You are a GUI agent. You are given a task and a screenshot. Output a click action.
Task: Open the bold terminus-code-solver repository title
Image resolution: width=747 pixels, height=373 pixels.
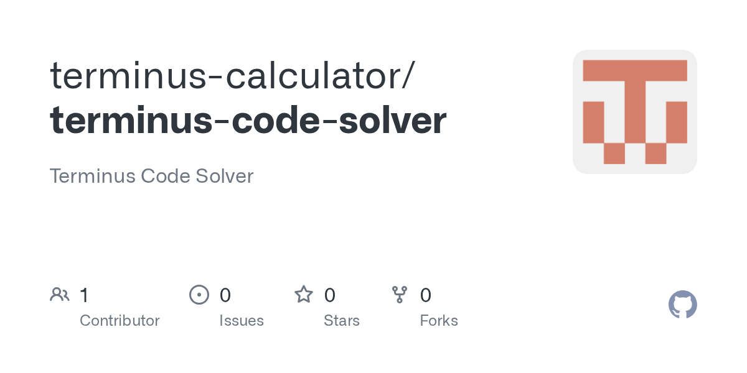coord(248,120)
